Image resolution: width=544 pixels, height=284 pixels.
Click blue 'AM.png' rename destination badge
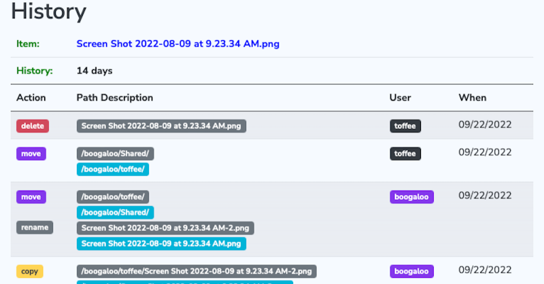pyautogui.click(x=161, y=243)
